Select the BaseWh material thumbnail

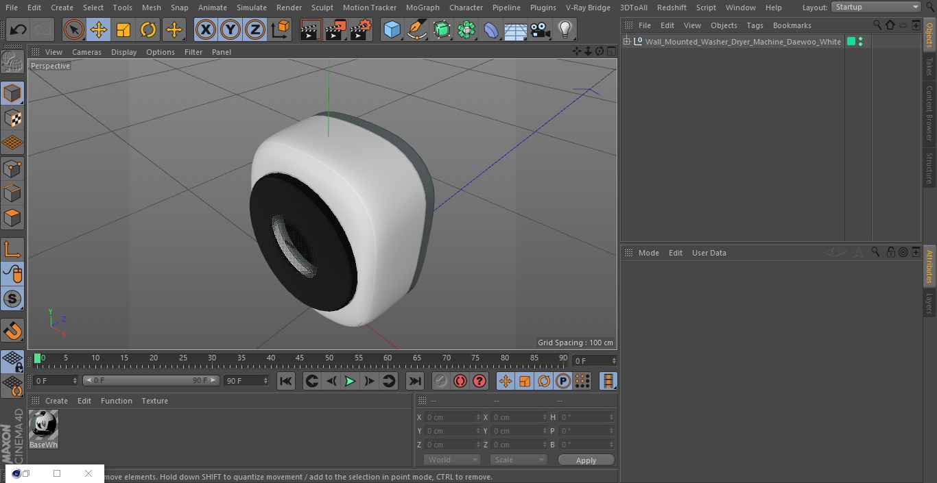(x=43, y=430)
